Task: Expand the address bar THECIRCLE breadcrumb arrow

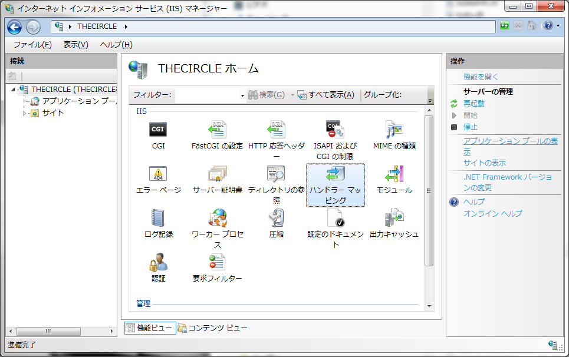Action: coord(126,27)
